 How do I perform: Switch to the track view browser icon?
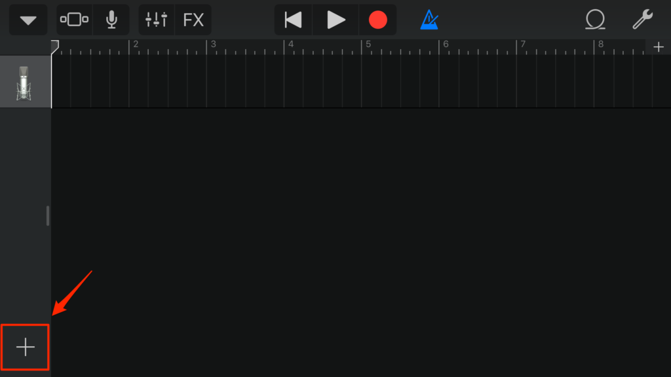[x=74, y=20]
